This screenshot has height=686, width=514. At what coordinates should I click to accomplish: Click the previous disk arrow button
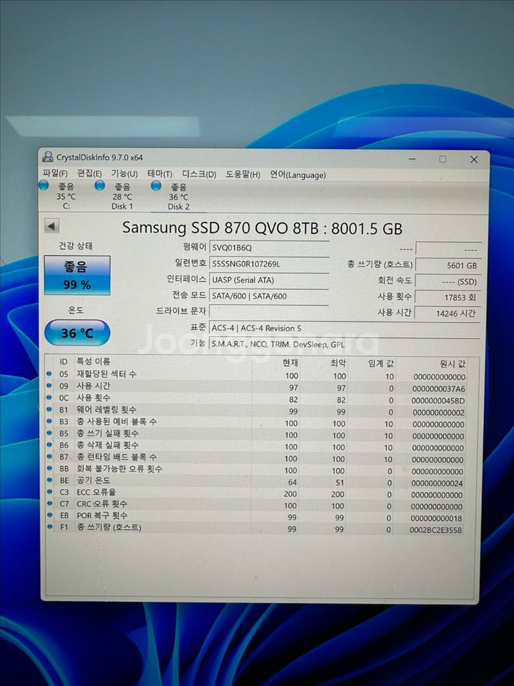[51, 226]
